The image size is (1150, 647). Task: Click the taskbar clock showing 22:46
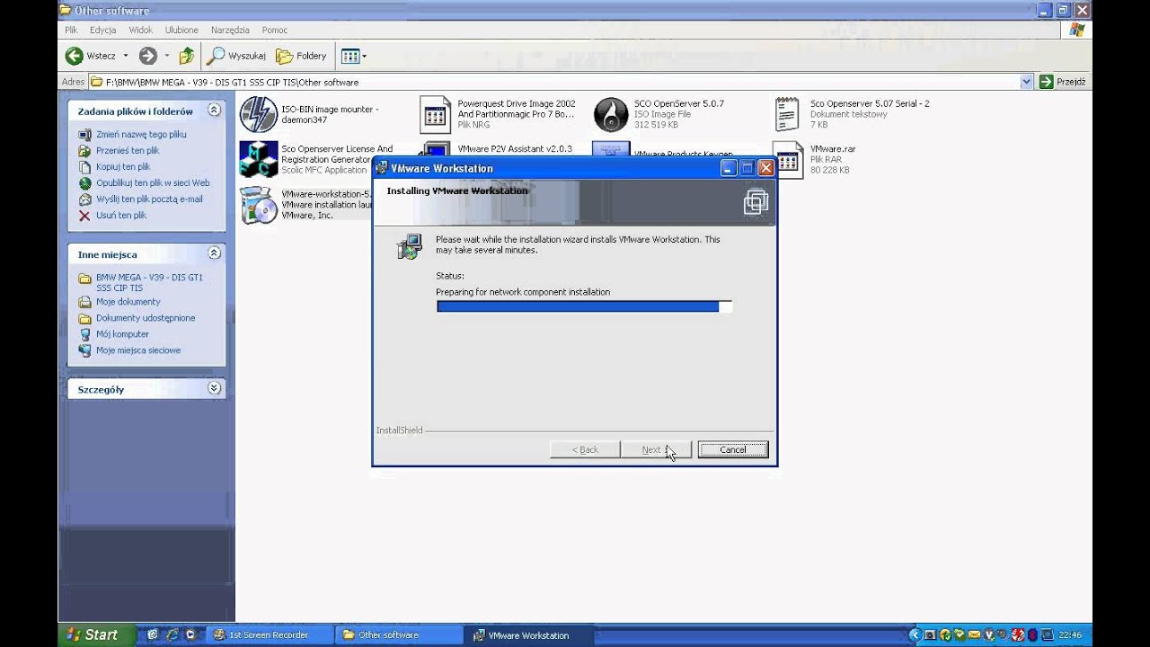(1070, 634)
